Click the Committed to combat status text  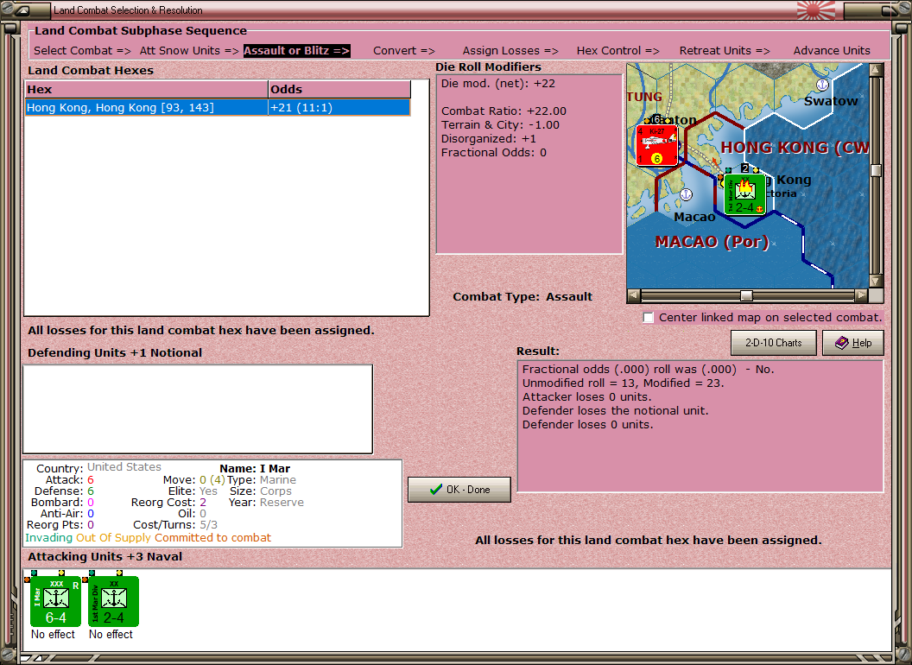212,538
